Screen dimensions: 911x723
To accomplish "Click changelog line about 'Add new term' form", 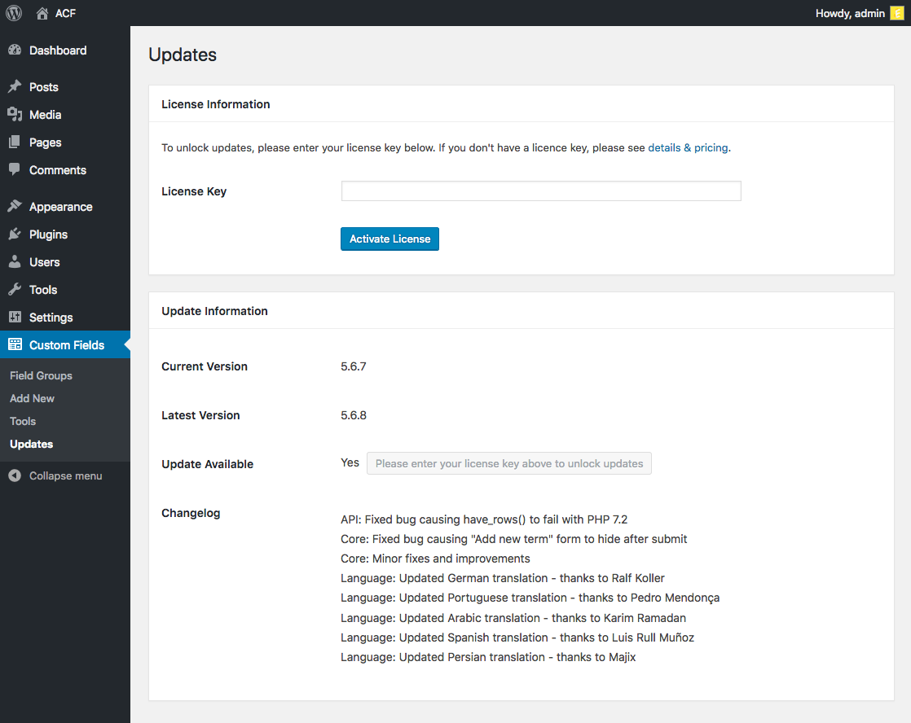I will tap(513, 539).
